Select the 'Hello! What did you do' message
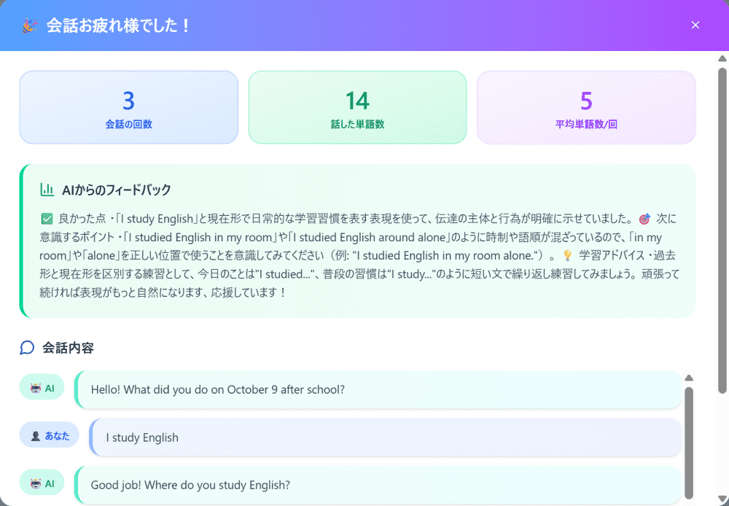 (x=378, y=389)
